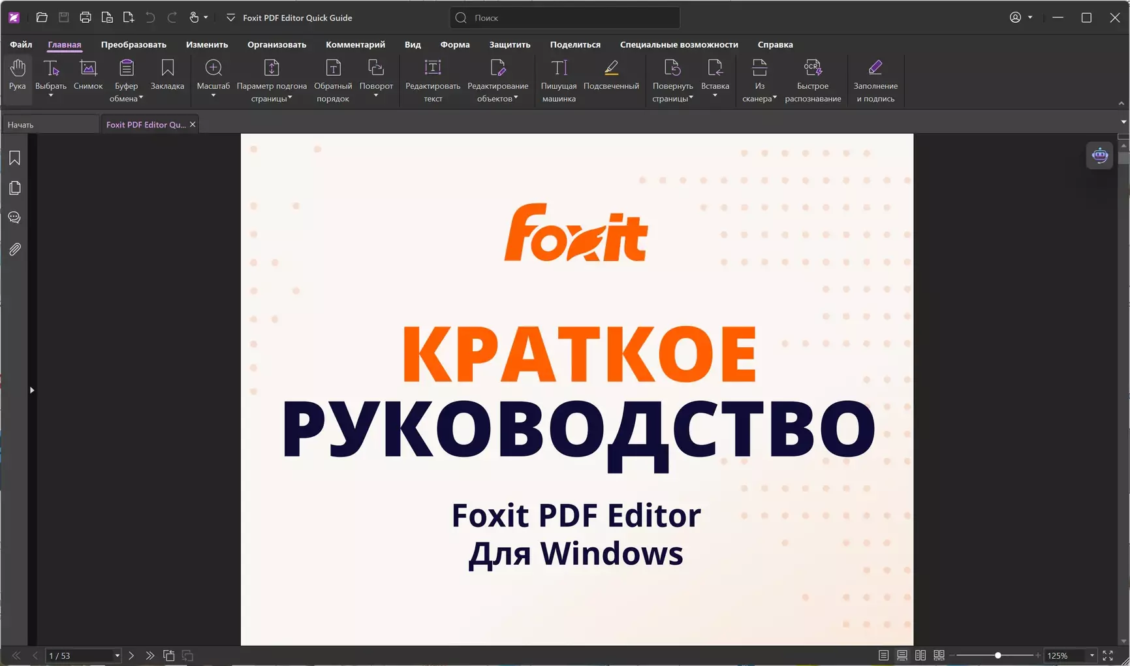Screen dimensions: 1130x666
Task: Click the zoom slider handle
Action: click(997, 656)
